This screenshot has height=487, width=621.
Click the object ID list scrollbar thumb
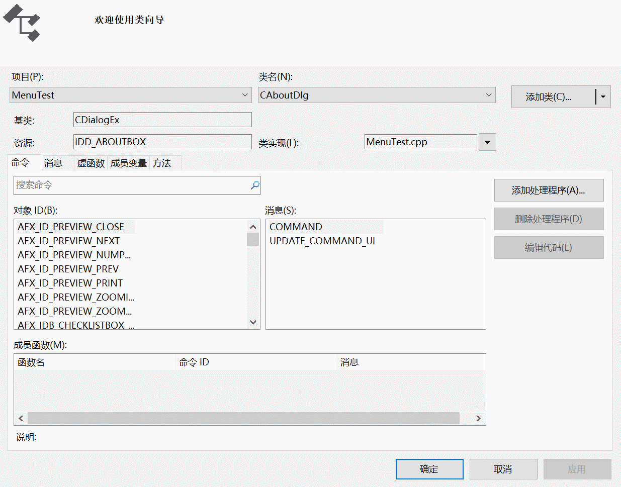click(253, 239)
